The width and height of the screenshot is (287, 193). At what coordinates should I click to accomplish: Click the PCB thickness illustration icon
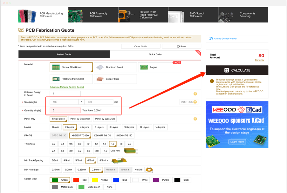coord(130,151)
